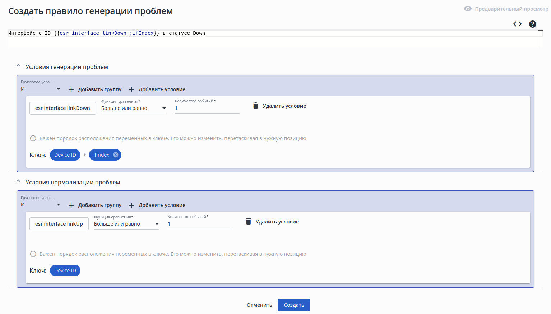The height and width of the screenshot is (314, 551).
Task: Click the code view angle-brackets icon
Action: [x=517, y=24]
